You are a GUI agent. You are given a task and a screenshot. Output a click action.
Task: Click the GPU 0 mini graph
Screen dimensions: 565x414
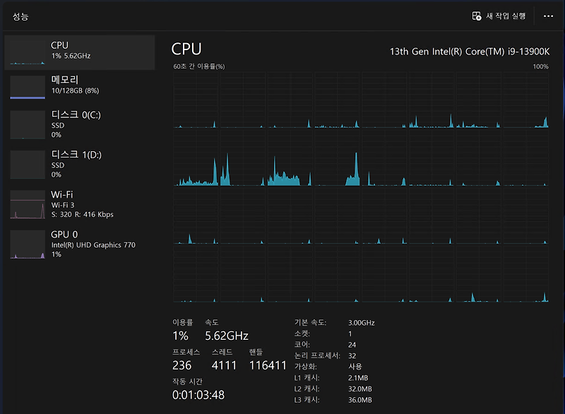coord(28,244)
